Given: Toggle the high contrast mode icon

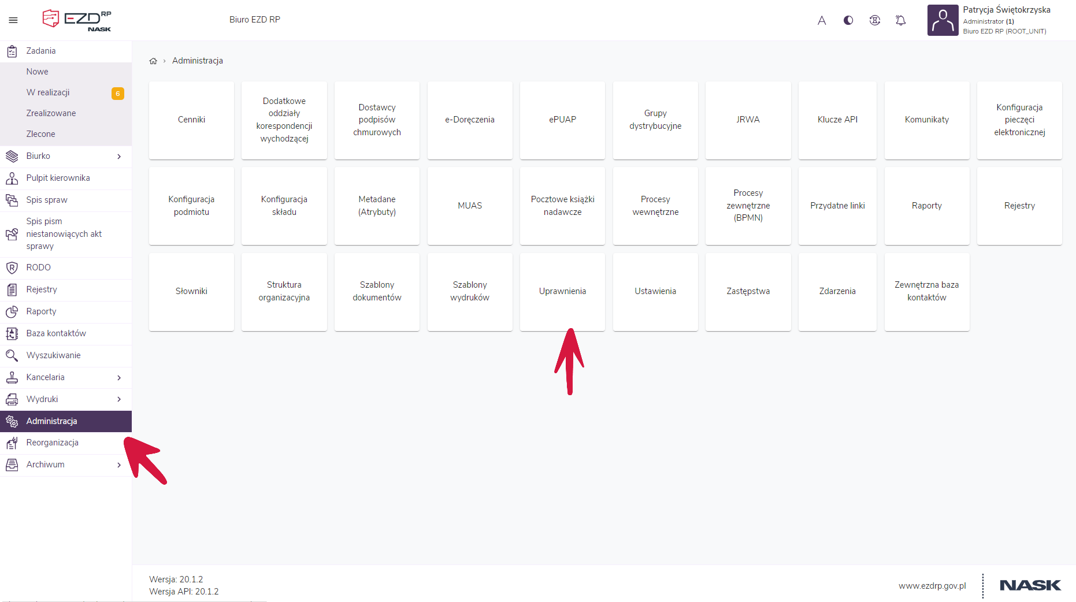Looking at the screenshot, I should pyautogui.click(x=848, y=20).
